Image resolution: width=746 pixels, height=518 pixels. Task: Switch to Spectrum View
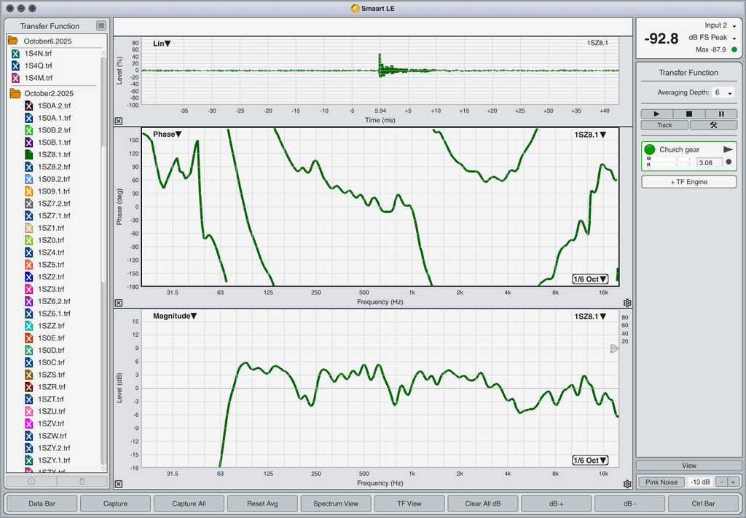(x=336, y=503)
